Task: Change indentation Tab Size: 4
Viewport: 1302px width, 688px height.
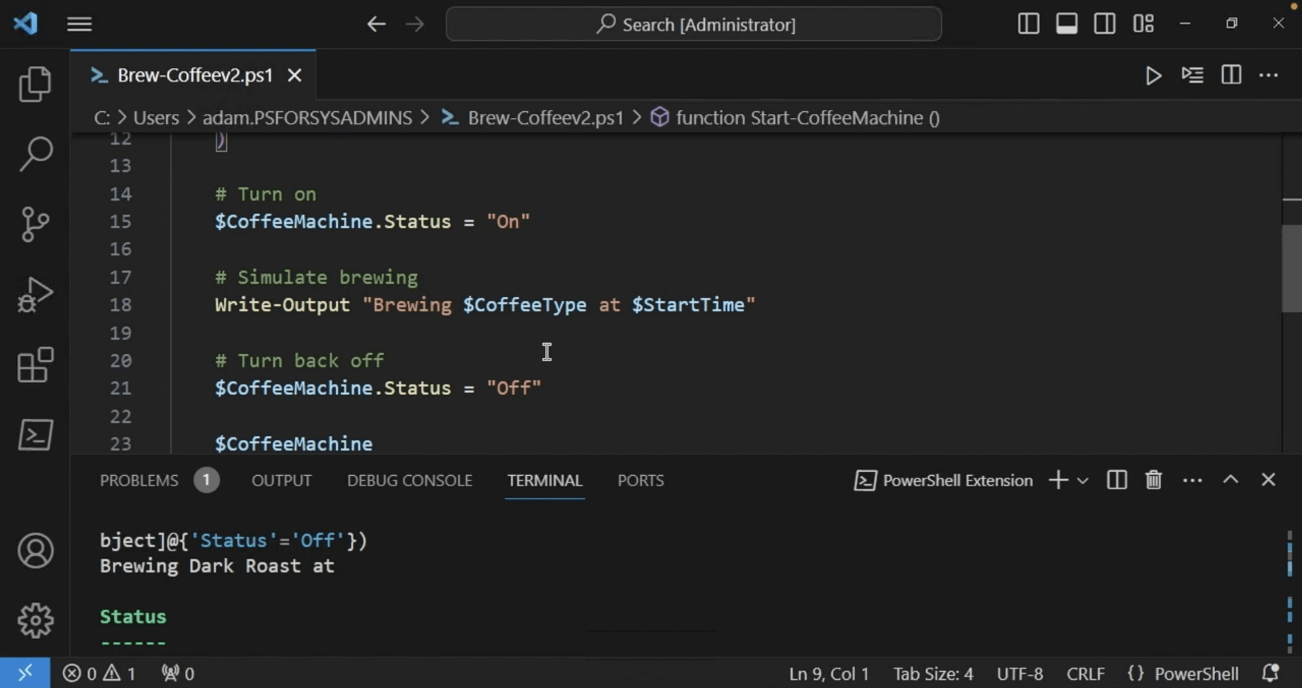Action: coord(933,673)
